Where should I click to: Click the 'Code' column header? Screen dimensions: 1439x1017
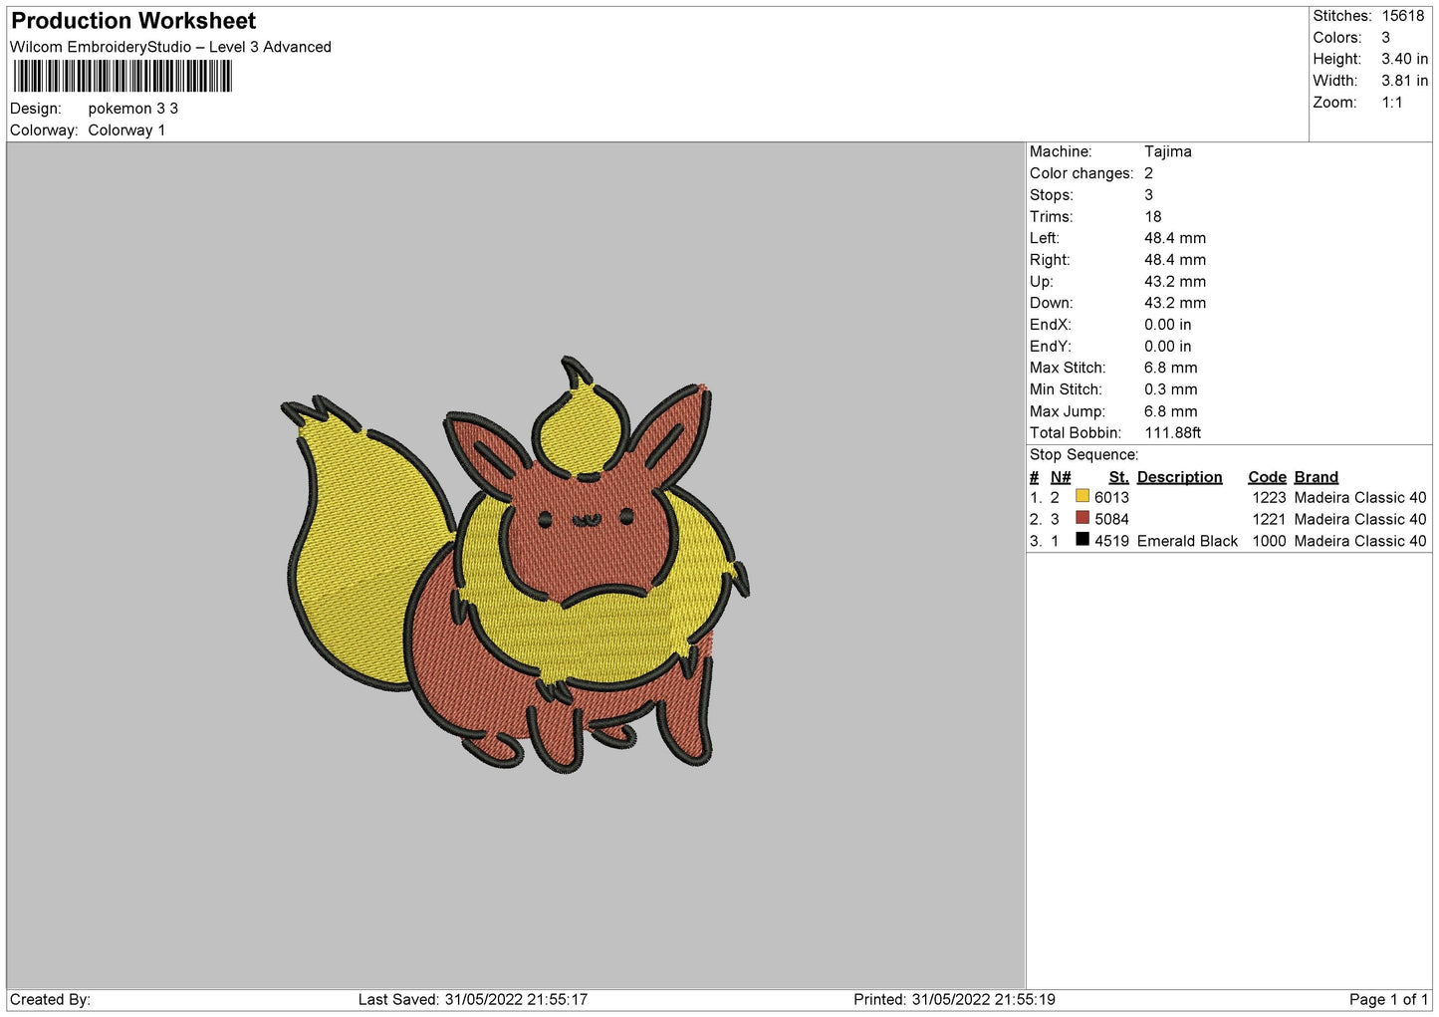(x=1267, y=477)
